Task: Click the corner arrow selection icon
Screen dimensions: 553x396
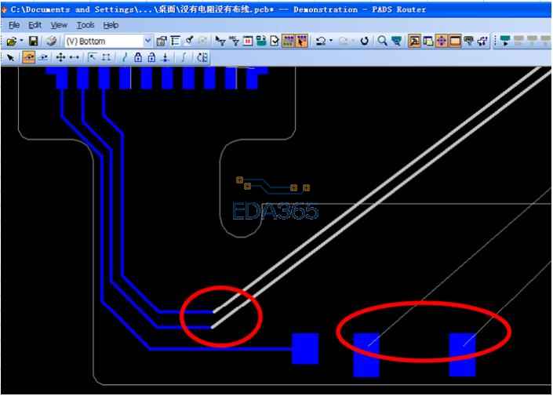Action: pyautogui.click(x=92, y=57)
